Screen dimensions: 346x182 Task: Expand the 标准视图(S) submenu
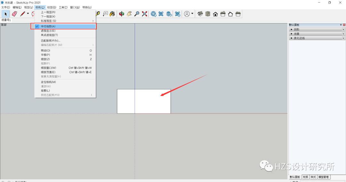65,21
